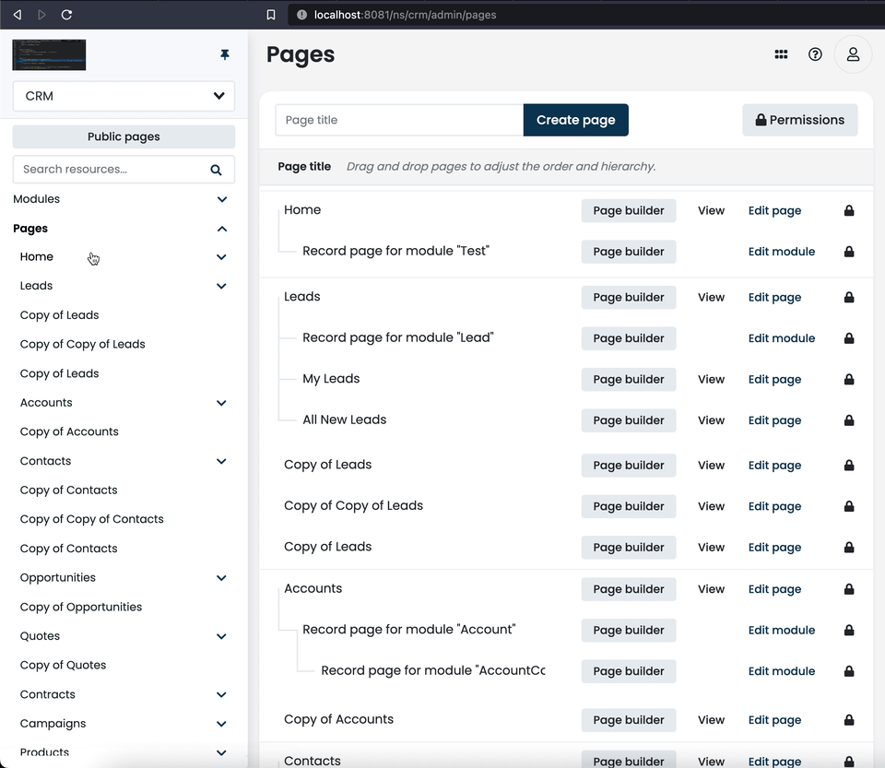
Task: Click the browser forward arrow
Action: point(41,15)
